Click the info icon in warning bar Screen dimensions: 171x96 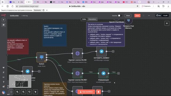[43, 10]
